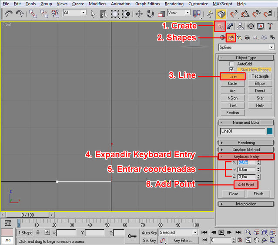Image resolution: width=278 pixels, height=245 pixels.
Task: Enable the AutoGrid checkbox
Action: pyautogui.click(x=231, y=64)
